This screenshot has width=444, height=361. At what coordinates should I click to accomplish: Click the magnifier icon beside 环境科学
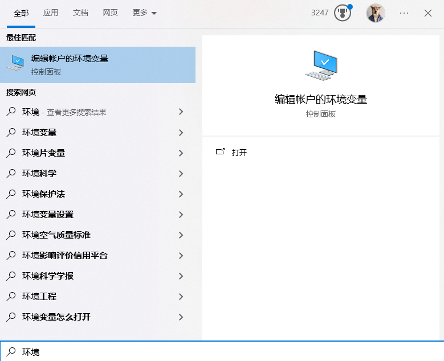pos(11,174)
